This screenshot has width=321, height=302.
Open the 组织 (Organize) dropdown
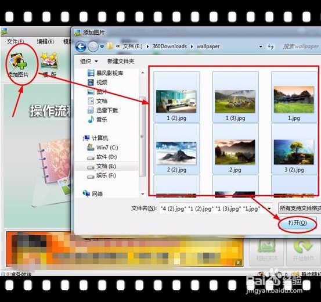(89, 61)
